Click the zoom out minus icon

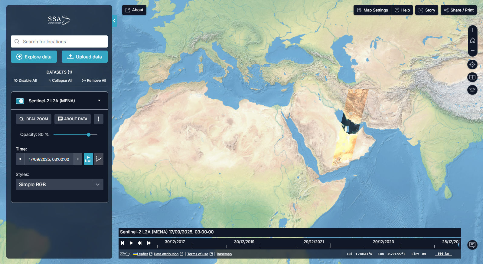coord(472,51)
